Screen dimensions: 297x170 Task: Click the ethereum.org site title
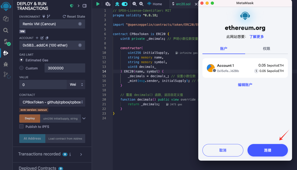pos(245,28)
